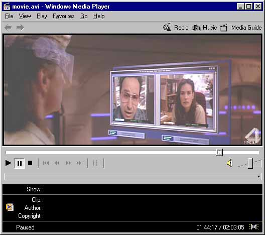Viewport: 265px width, 235px height.
Task: Open the Favorites menu
Action: pyautogui.click(x=64, y=16)
